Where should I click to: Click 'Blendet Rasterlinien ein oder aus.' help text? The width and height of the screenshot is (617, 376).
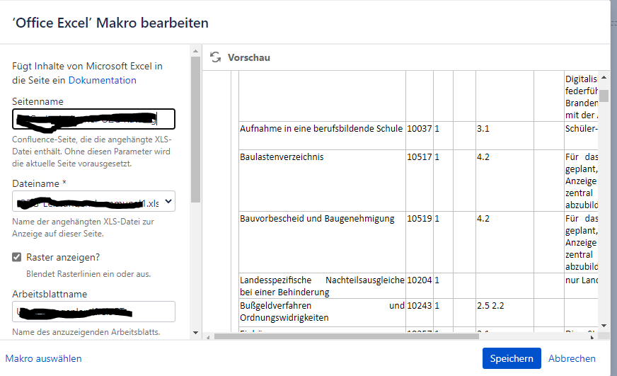88,274
